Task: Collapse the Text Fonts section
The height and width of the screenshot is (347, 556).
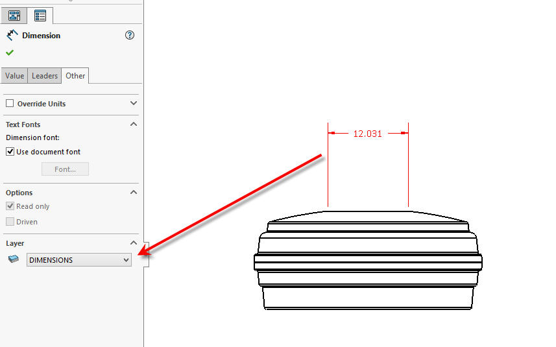Action: [x=134, y=124]
